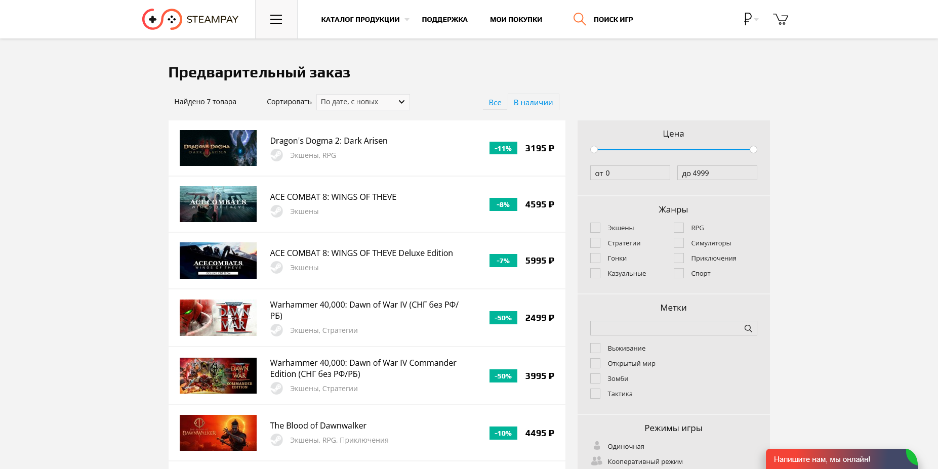Open Dawn of War IV Commander Edition title

(x=363, y=368)
